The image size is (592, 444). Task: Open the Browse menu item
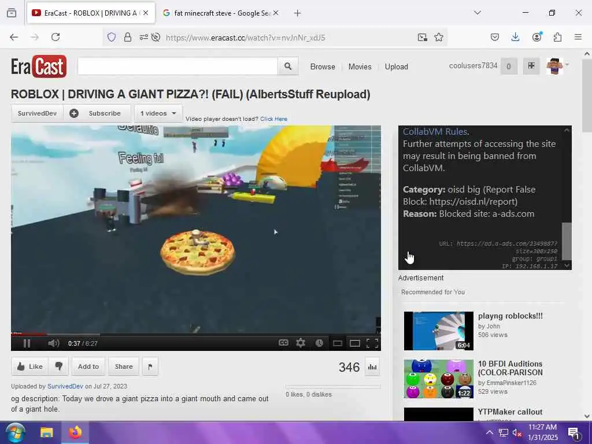click(323, 67)
